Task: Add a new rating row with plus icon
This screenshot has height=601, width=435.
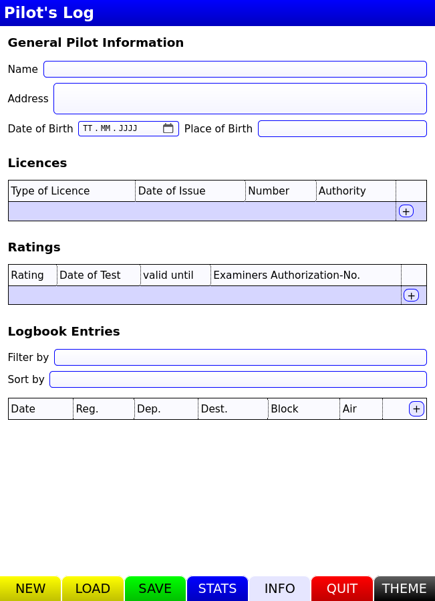Action: [x=411, y=295]
